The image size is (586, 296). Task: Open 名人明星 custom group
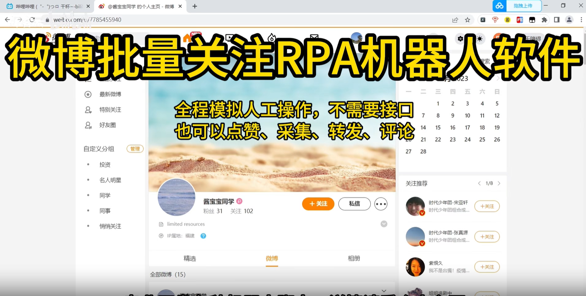tap(110, 180)
